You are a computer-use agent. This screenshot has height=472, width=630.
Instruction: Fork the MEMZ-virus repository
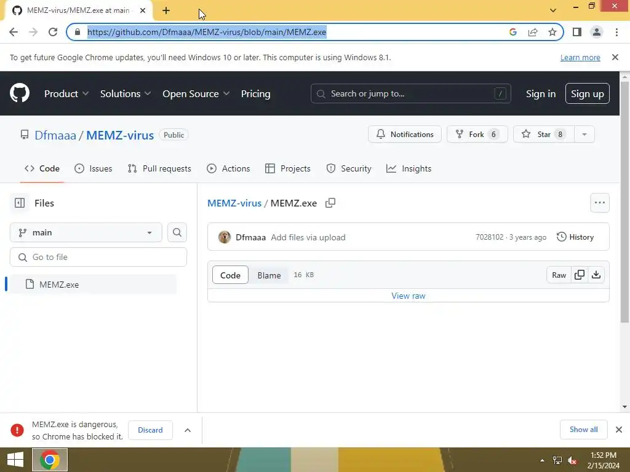[x=477, y=135]
